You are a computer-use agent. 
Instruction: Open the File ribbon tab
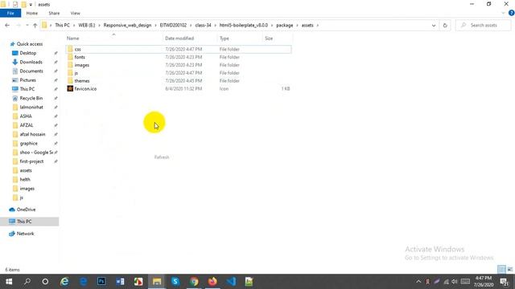[10, 13]
